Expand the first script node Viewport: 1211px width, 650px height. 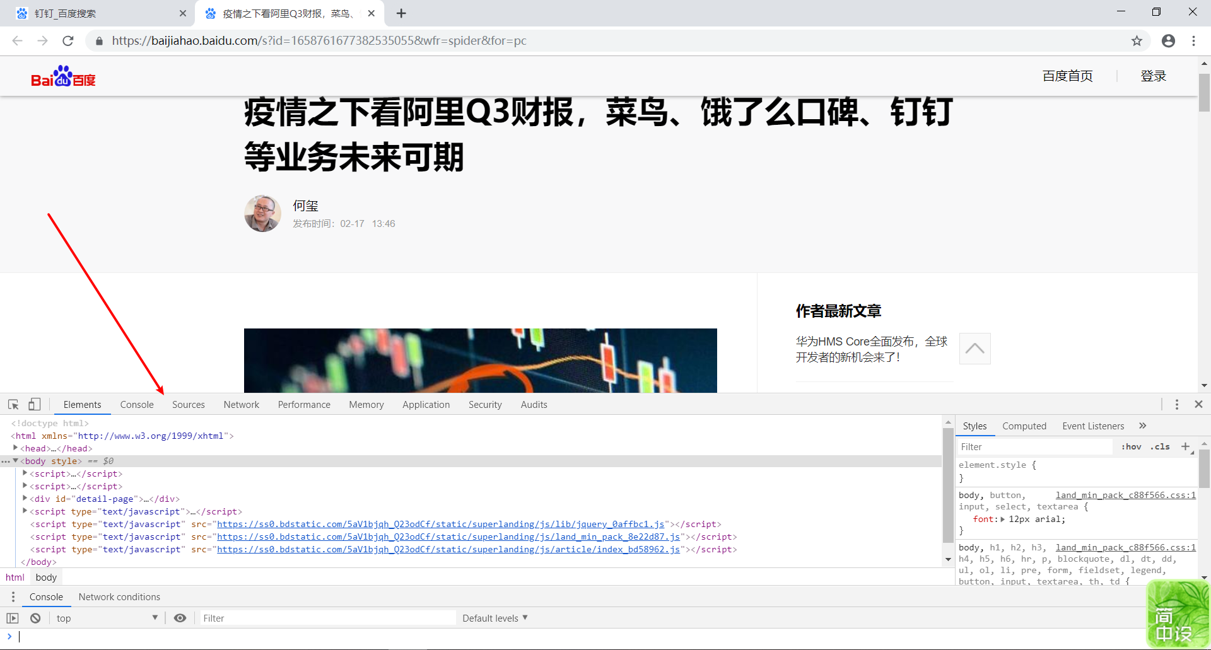pos(25,473)
